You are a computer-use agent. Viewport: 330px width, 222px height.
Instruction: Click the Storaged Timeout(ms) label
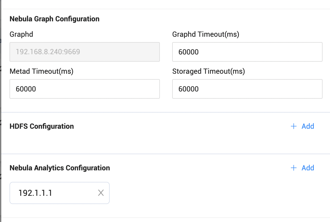click(209, 71)
